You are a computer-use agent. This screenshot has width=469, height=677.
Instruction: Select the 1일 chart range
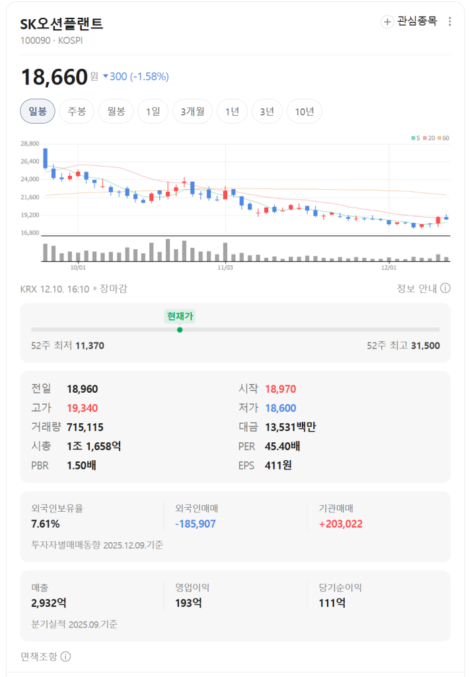click(x=153, y=111)
